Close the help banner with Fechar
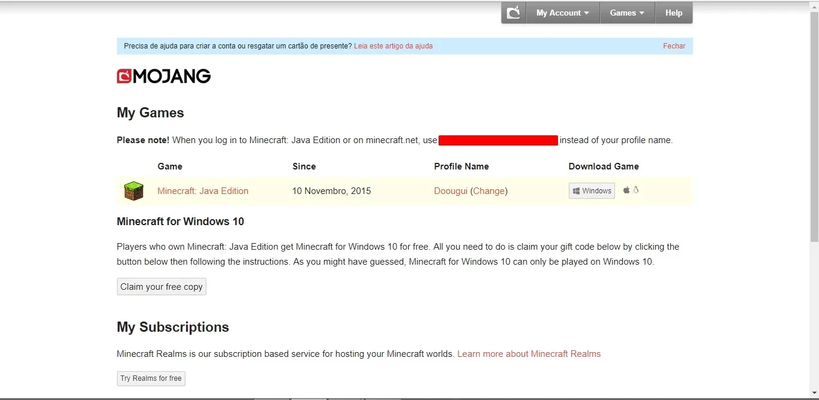 click(x=674, y=46)
